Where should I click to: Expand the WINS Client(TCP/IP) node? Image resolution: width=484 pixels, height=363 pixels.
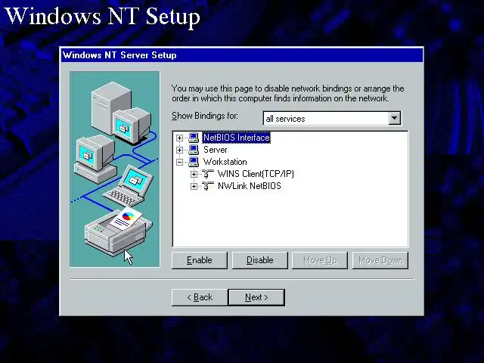tap(194, 175)
